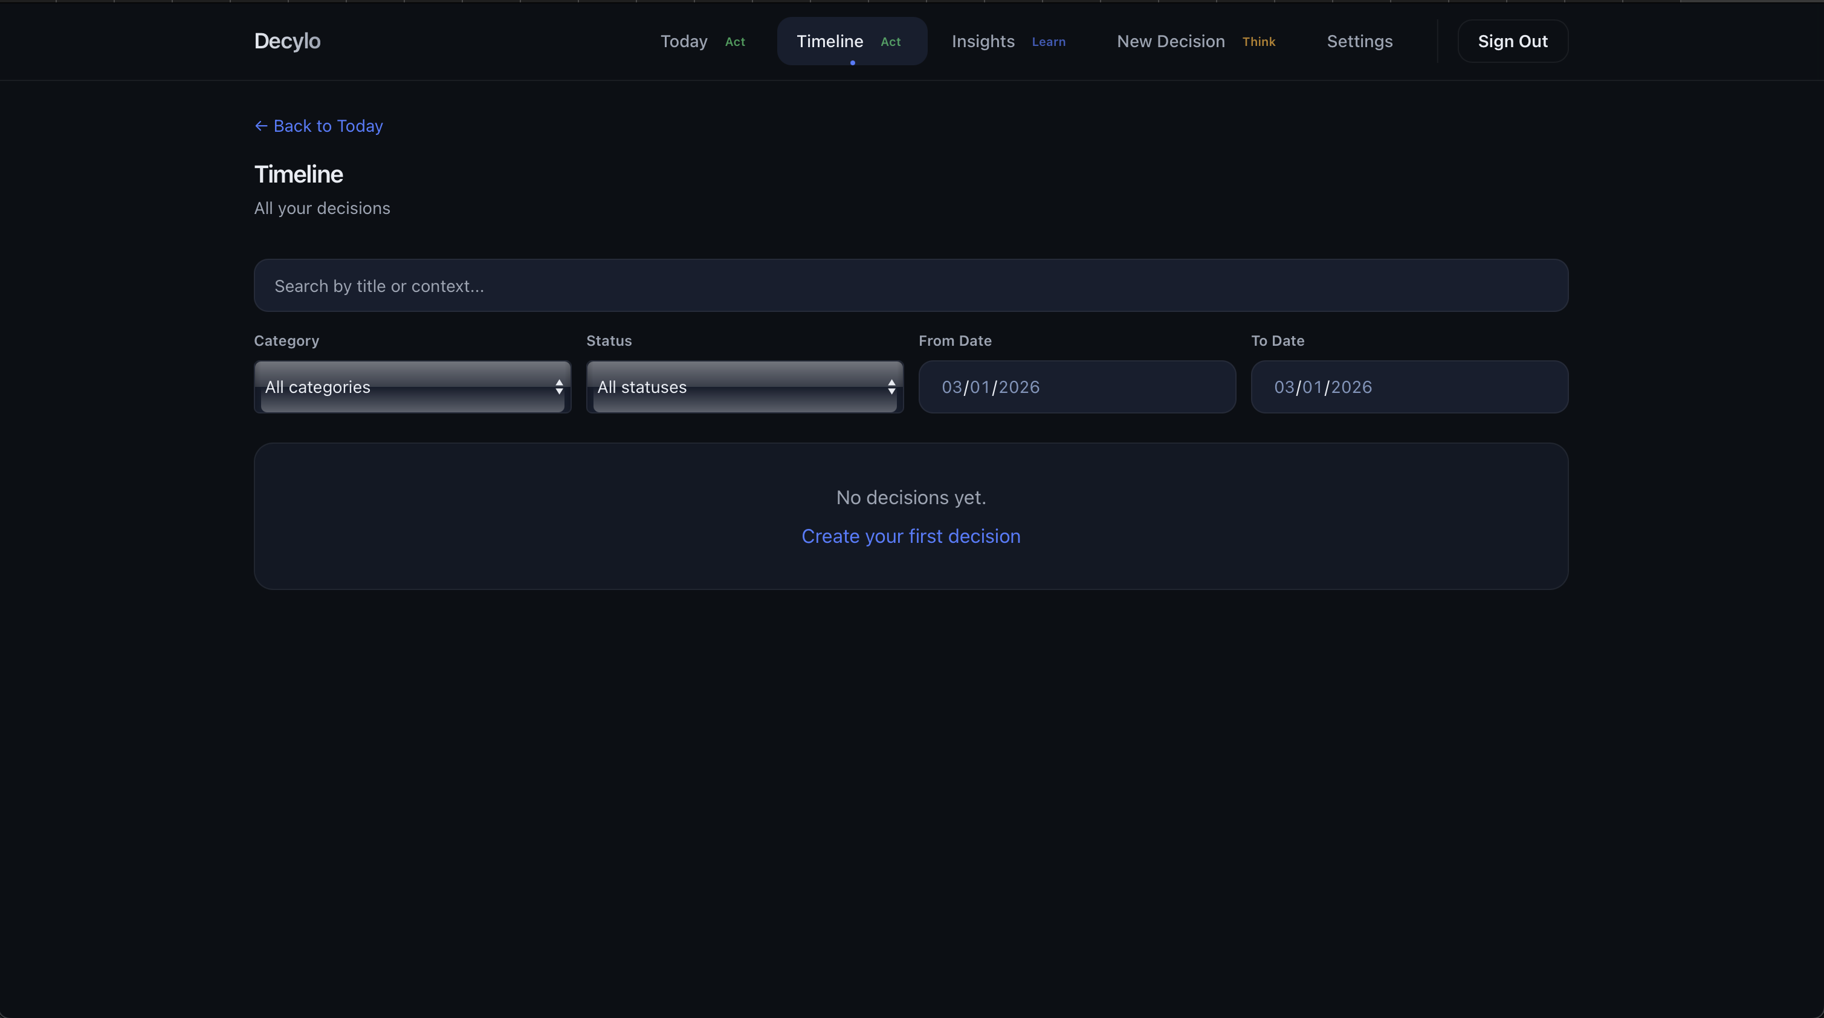This screenshot has width=1824, height=1018.
Task: Click the Category filter label
Action: pyautogui.click(x=286, y=341)
